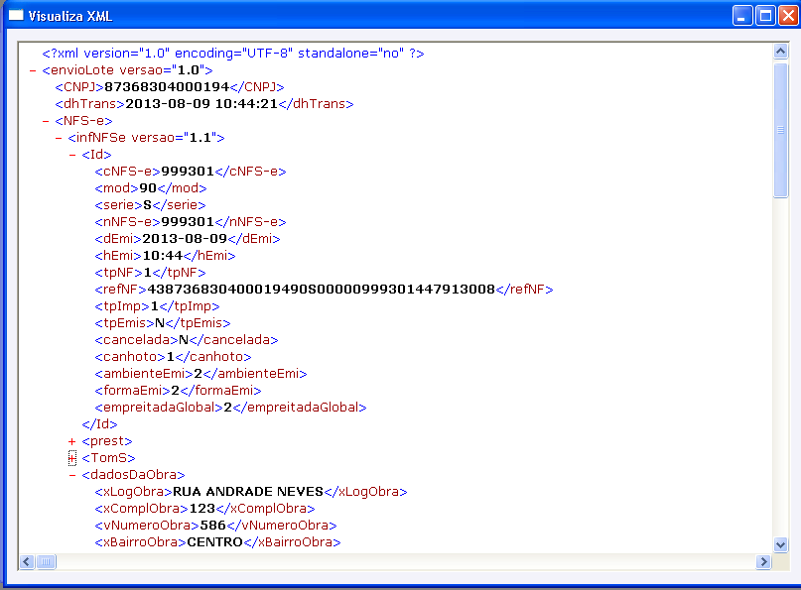
Task: Click the dEmi value 2013-08-09
Action: point(185,239)
